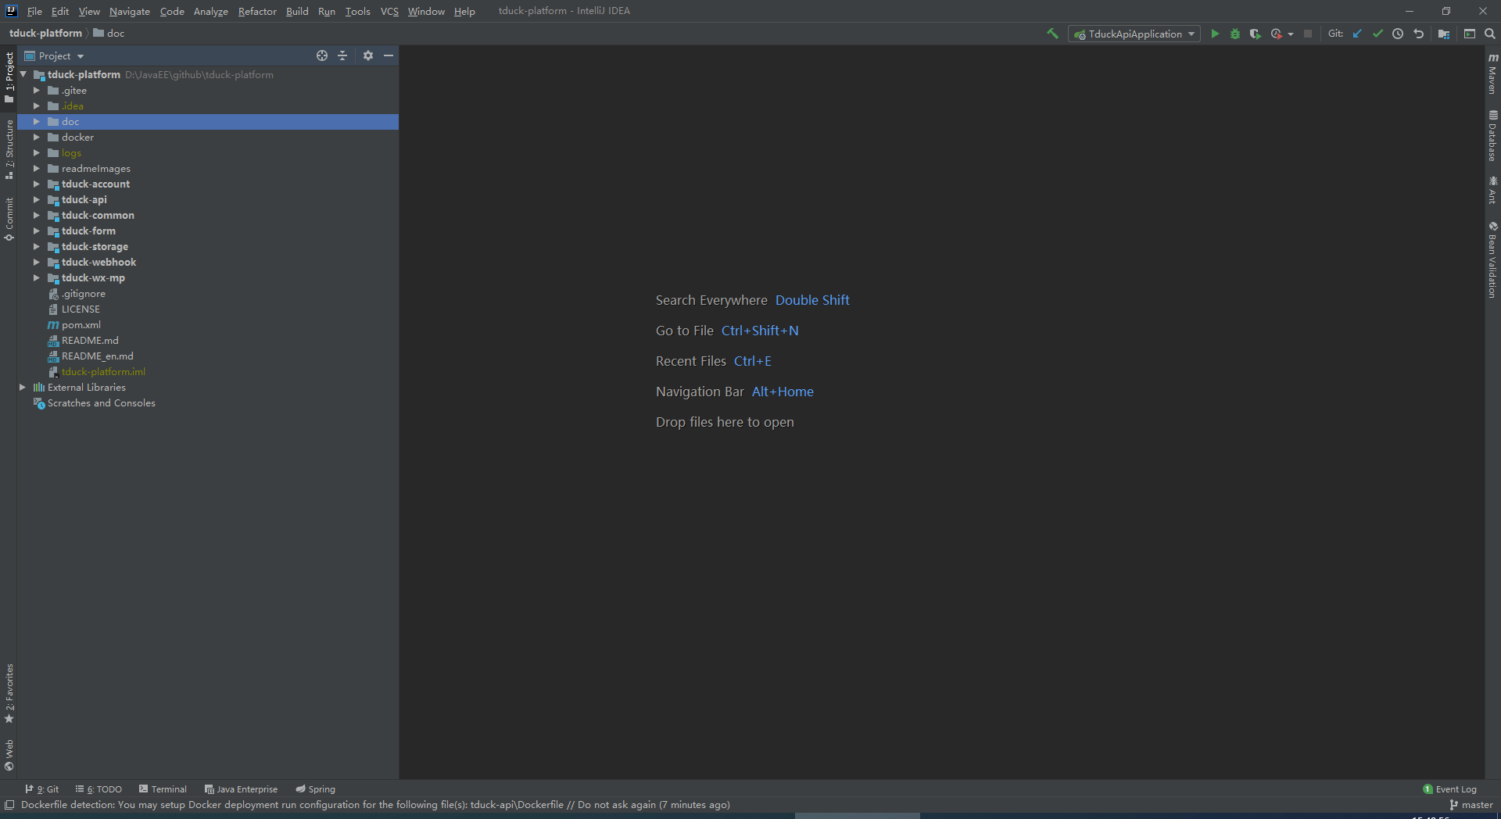
Task: Open the File menu
Action: pyautogui.click(x=34, y=11)
